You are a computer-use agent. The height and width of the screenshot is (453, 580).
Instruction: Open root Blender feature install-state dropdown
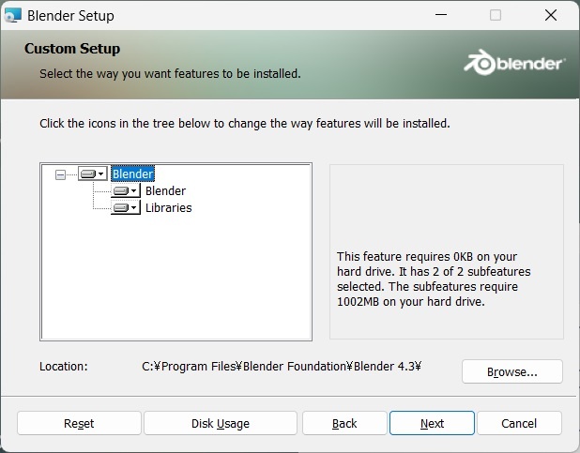click(93, 174)
